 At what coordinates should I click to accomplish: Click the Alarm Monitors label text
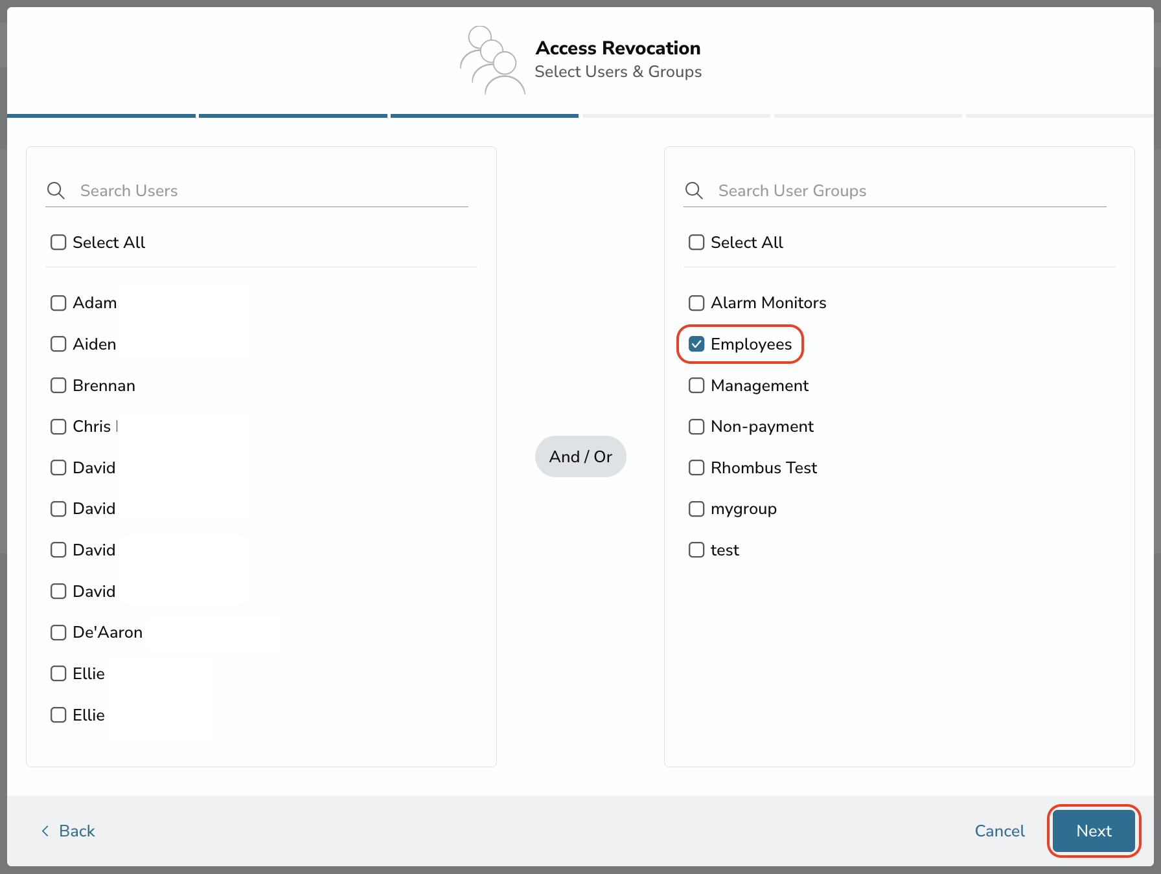768,303
